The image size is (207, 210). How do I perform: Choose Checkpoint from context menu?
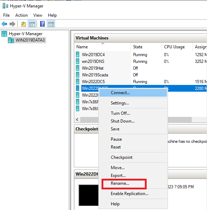[x=133, y=157]
